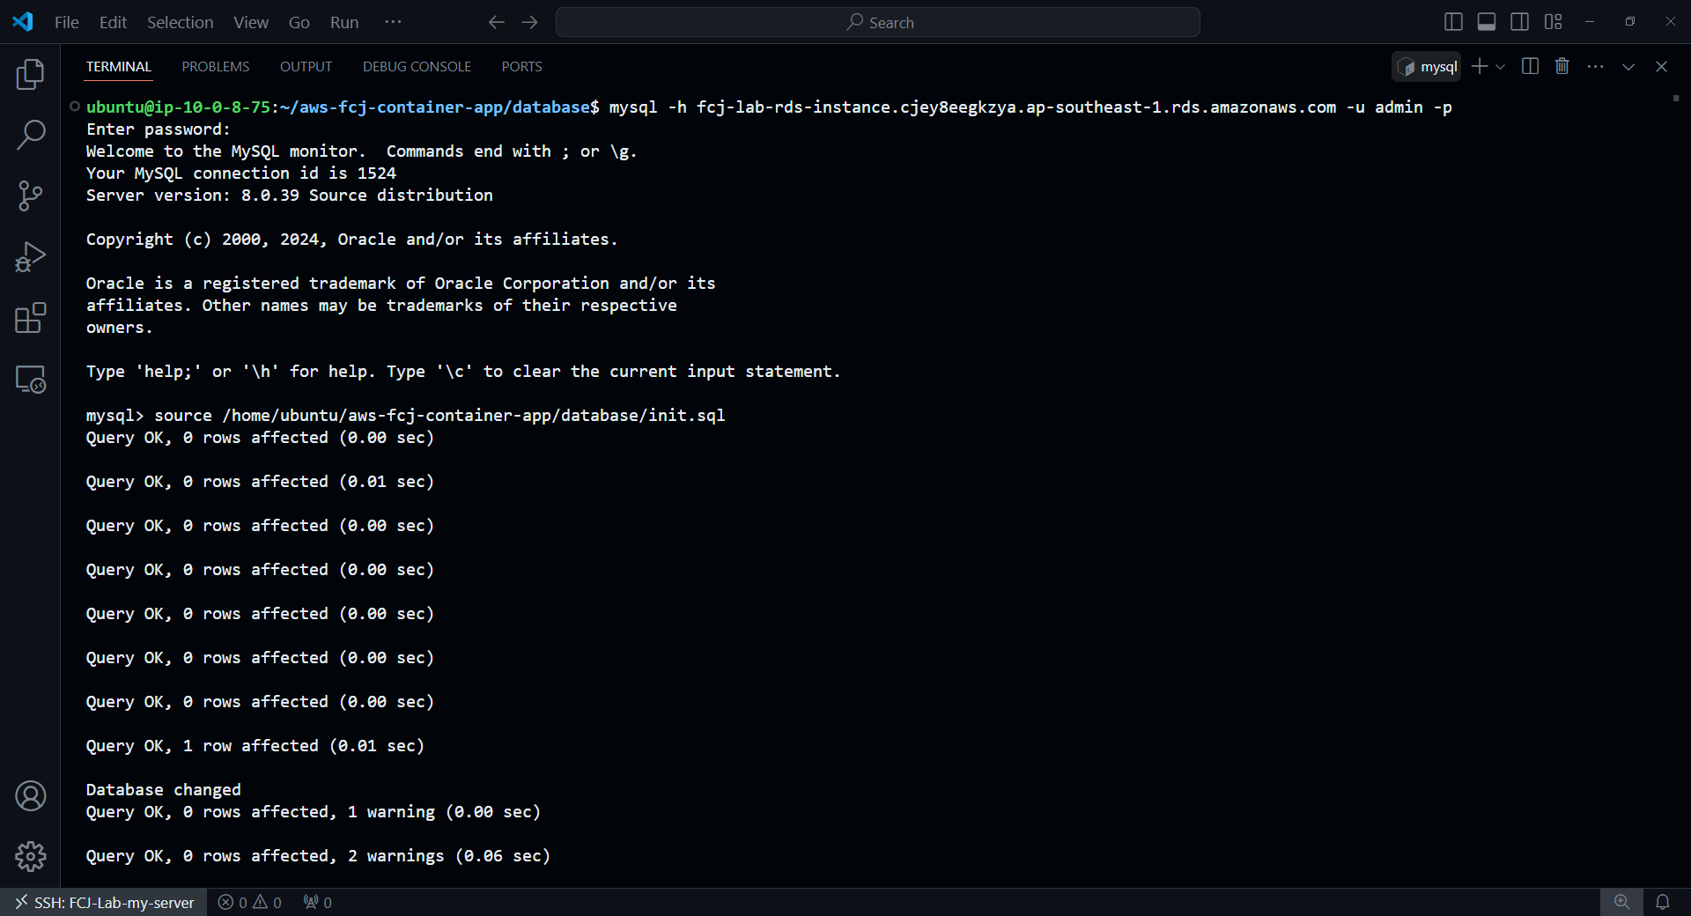1691x916 pixels.
Task: Open the Go menu
Action: [299, 22]
